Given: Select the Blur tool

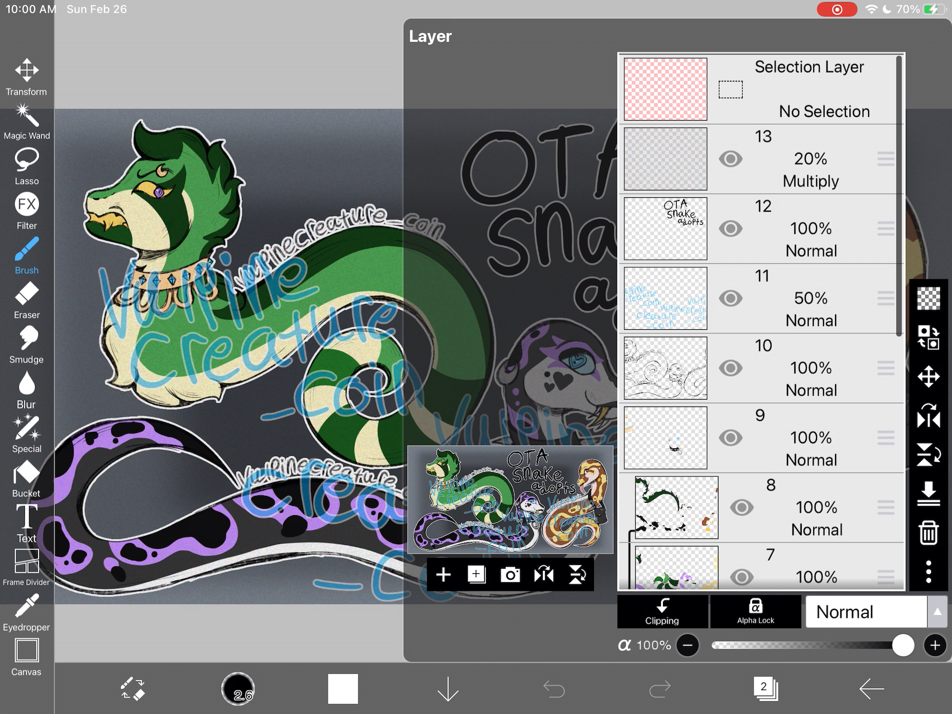Looking at the screenshot, I should (x=27, y=390).
